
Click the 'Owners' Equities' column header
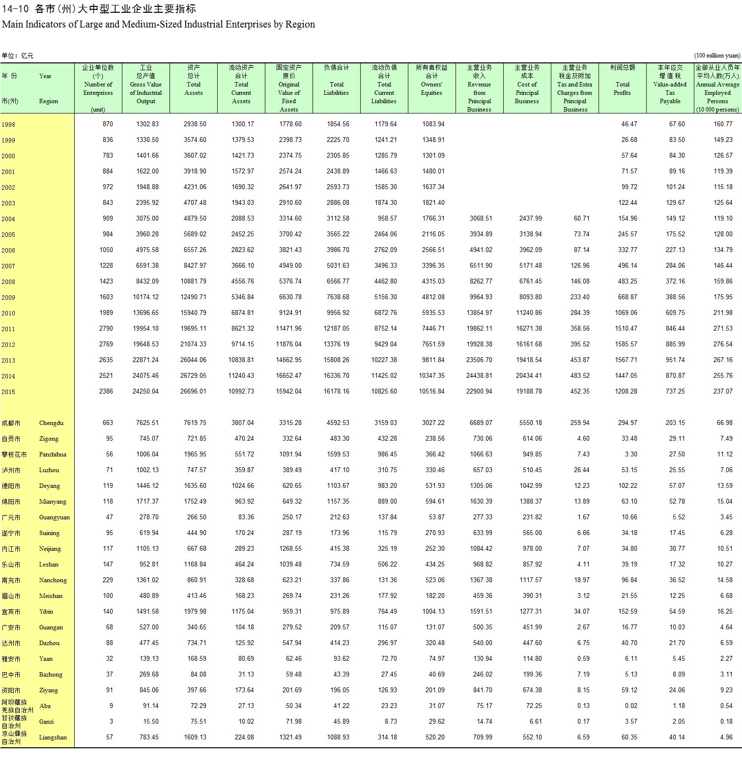tap(431, 88)
